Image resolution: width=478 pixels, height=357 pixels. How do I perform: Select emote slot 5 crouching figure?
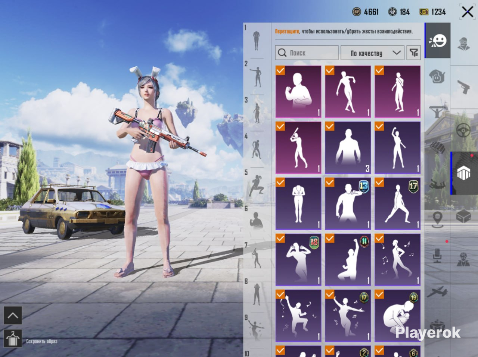point(256,185)
